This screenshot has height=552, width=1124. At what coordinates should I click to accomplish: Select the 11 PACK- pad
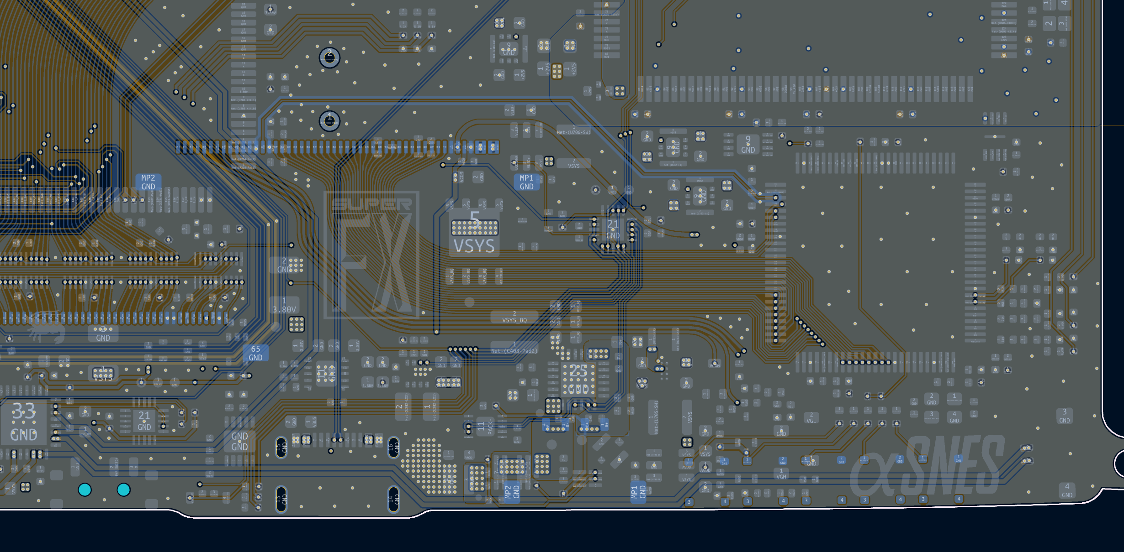(x=485, y=427)
